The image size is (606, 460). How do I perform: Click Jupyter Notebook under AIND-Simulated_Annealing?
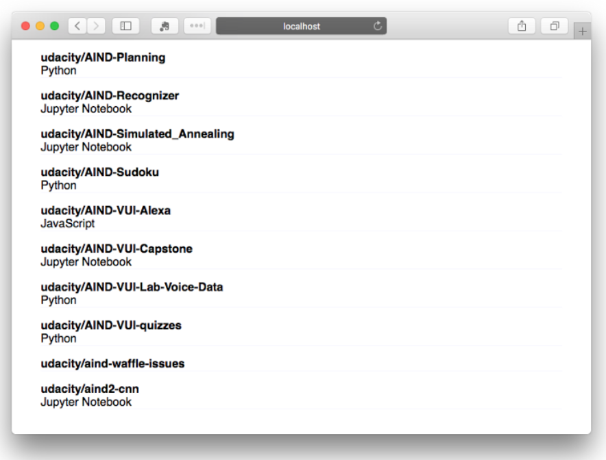86,147
